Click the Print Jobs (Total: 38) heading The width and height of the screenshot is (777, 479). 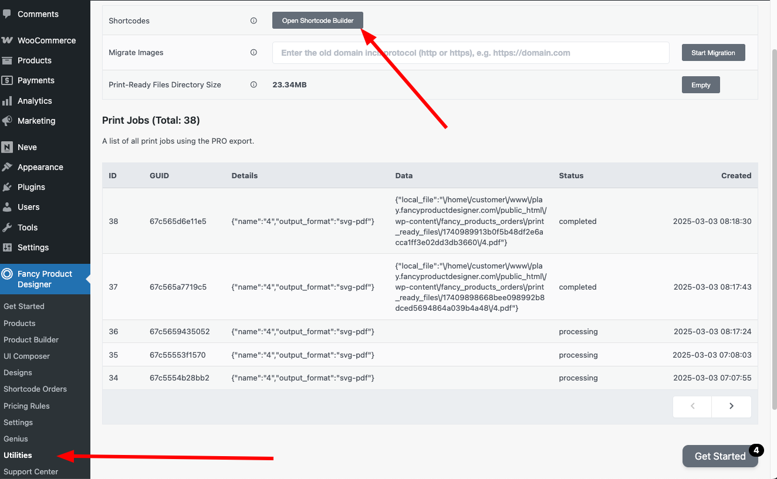tap(151, 120)
